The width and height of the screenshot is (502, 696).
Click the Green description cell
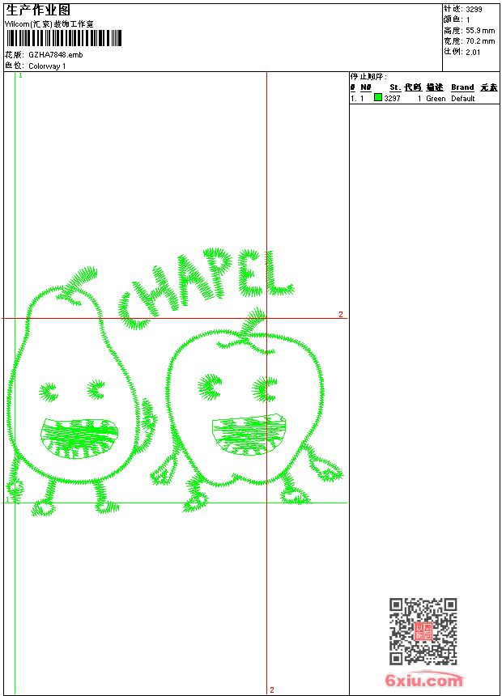436,99
